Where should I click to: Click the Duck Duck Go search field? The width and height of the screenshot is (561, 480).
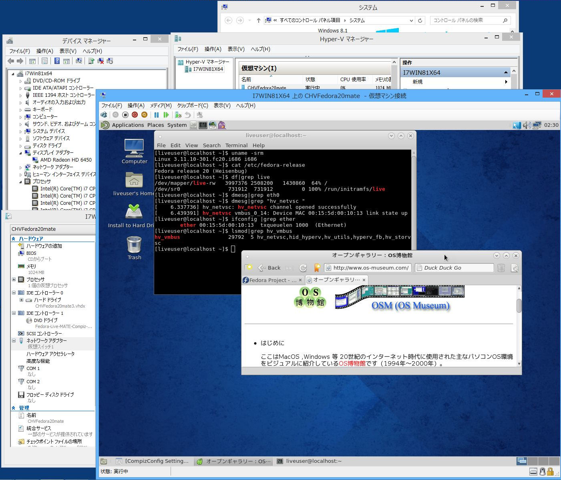[x=454, y=268]
